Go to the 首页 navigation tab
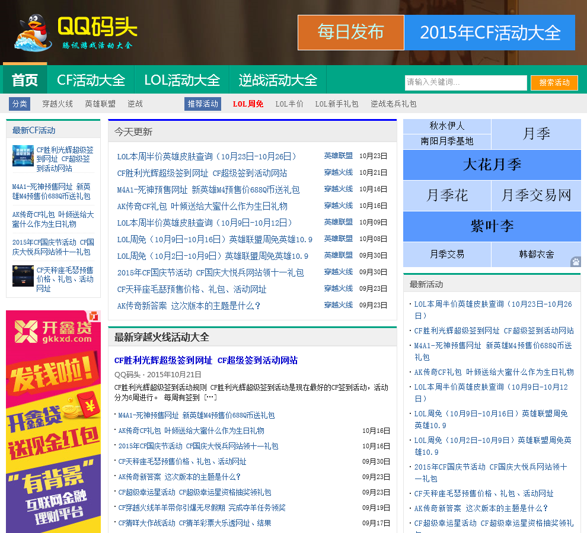587x533 pixels. click(25, 80)
